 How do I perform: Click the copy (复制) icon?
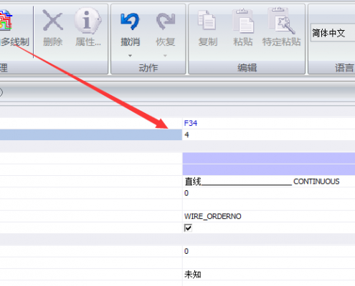pyautogui.click(x=207, y=21)
